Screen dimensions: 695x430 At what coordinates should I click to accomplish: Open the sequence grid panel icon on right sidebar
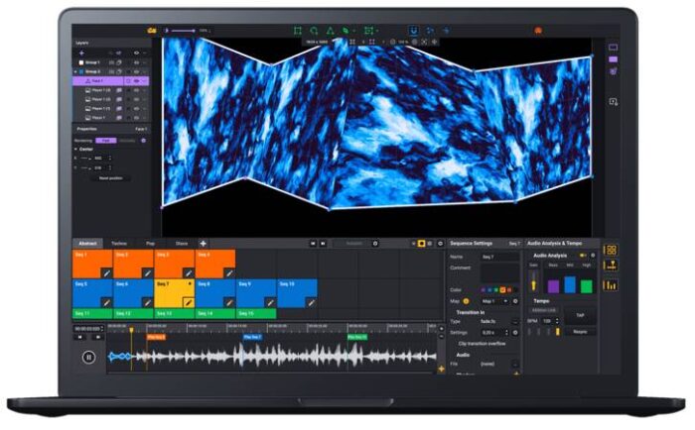(x=611, y=250)
